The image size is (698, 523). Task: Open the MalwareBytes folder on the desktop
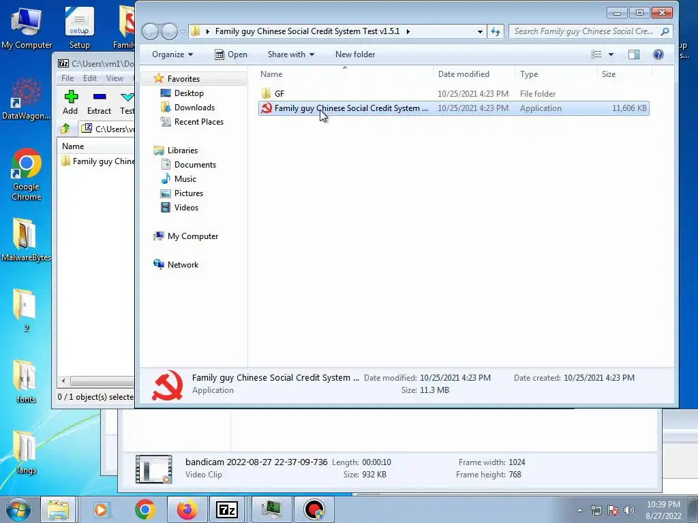pyautogui.click(x=27, y=239)
